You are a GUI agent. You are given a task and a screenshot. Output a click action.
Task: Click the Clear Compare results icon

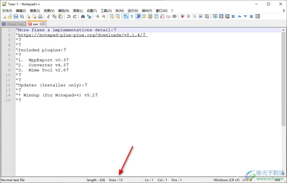227,16
